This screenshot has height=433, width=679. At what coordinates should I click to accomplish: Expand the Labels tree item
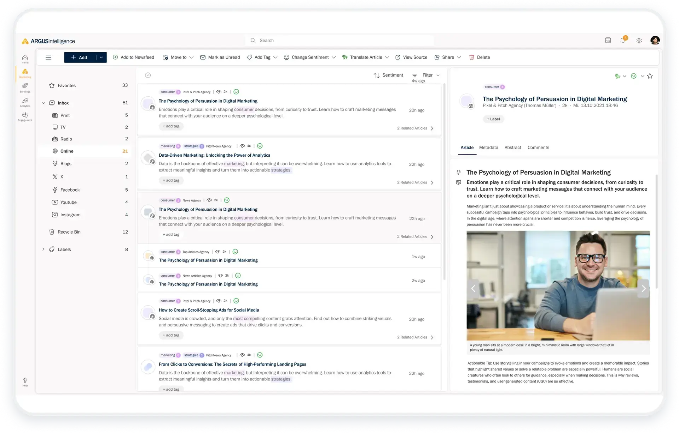tap(43, 249)
